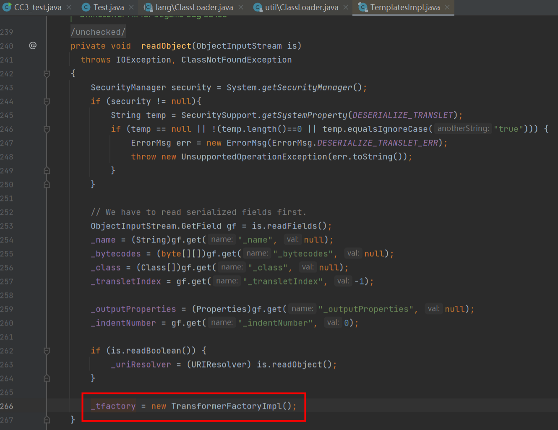Open the Test.java editor tab
The image size is (558, 430).
point(109,7)
